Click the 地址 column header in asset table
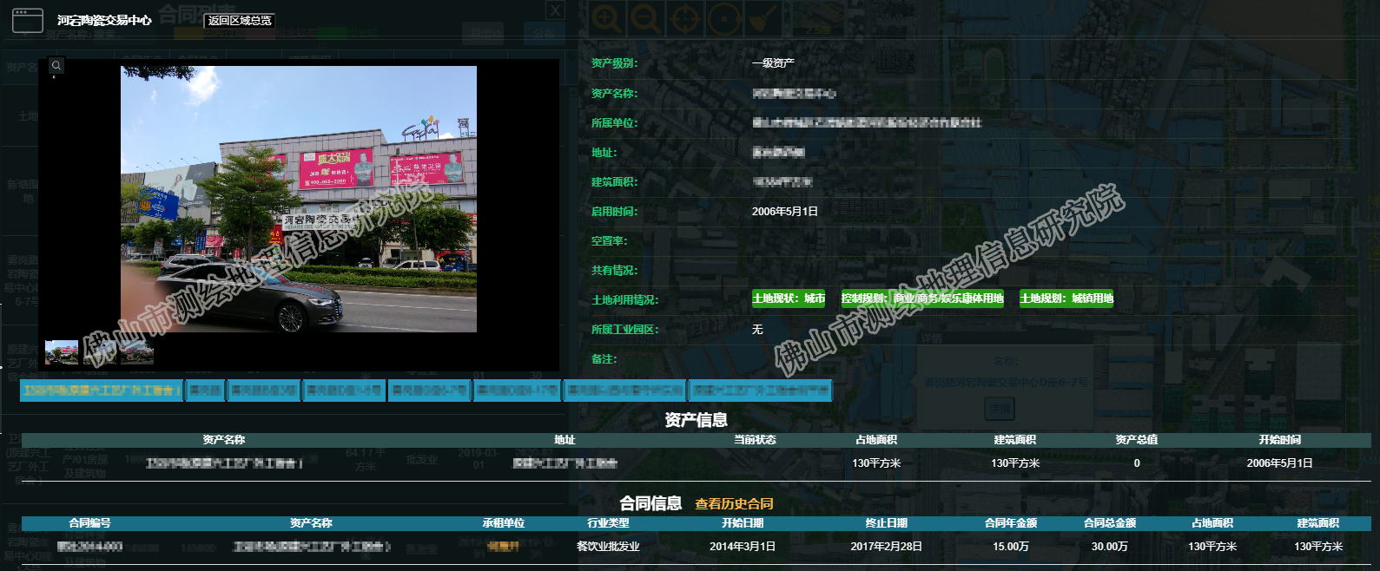This screenshot has height=571, width=1380. [565, 440]
